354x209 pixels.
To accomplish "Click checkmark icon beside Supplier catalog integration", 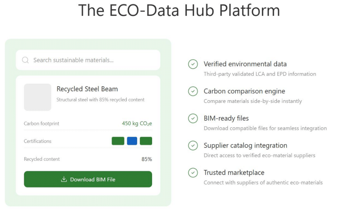I will [193, 146].
